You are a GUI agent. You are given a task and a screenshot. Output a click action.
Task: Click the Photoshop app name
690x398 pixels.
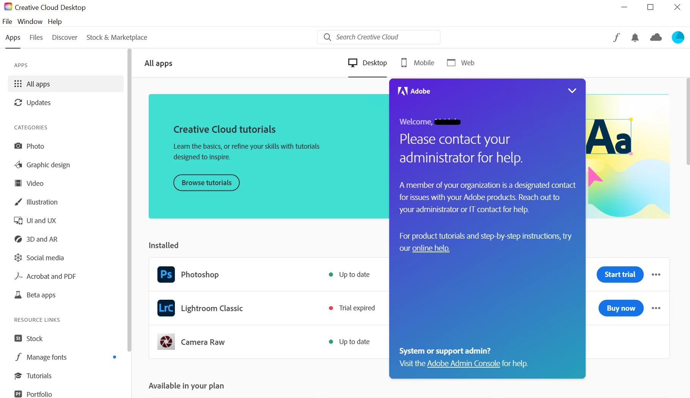pyautogui.click(x=200, y=274)
